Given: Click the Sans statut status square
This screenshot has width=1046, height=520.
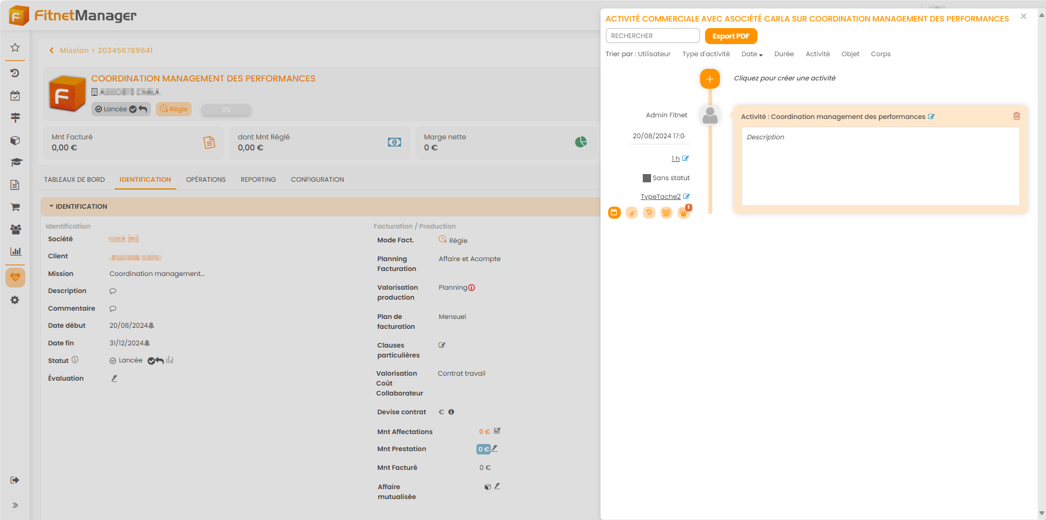Looking at the screenshot, I should pos(647,178).
